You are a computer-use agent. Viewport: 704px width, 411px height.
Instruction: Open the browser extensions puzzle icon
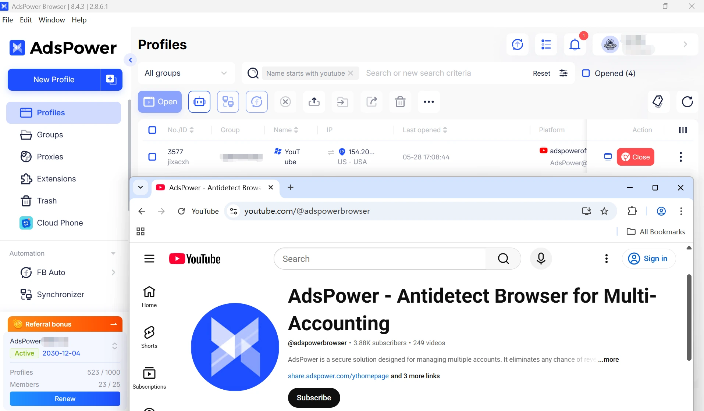[x=632, y=211]
